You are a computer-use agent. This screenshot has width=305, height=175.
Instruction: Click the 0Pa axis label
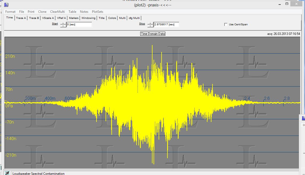coord(9,106)
